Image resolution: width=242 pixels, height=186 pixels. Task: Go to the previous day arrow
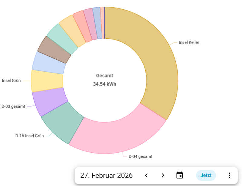click(x=146, y=175)
